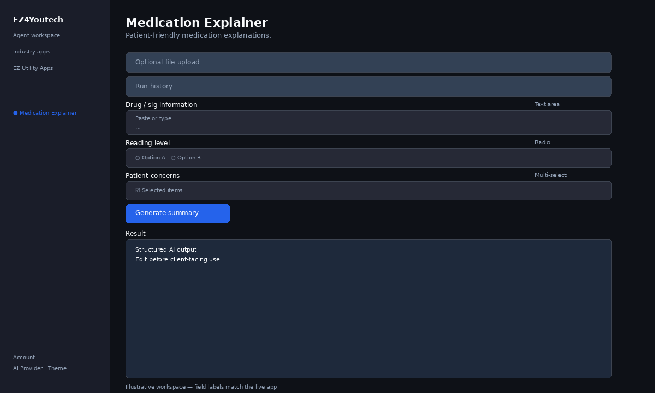Click the 'Radio' type hint
This screenshot has width=655, height=393.
pos(542,142)
